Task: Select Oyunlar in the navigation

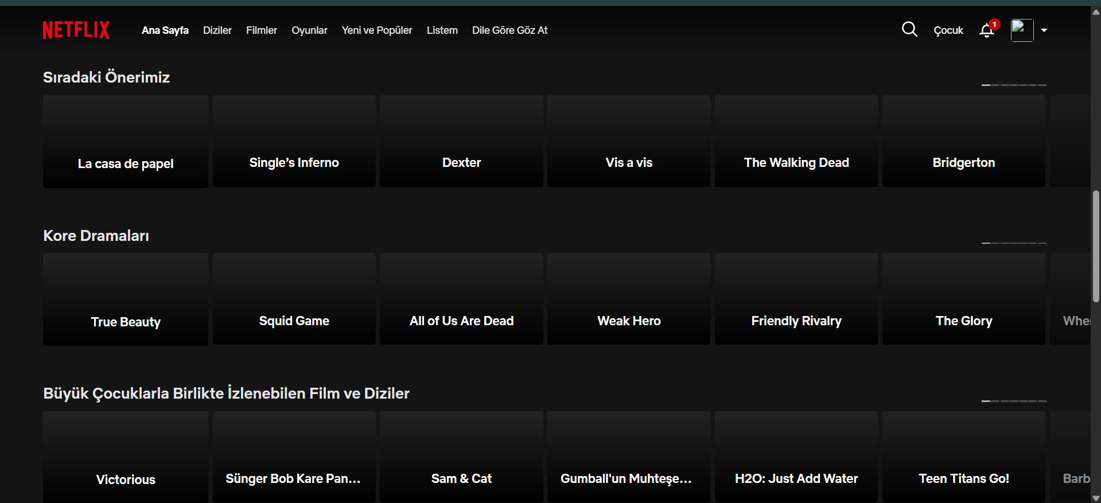Action: (x=309, y=30)
